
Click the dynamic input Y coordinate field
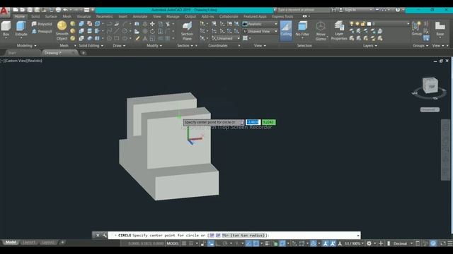point(269,122)
